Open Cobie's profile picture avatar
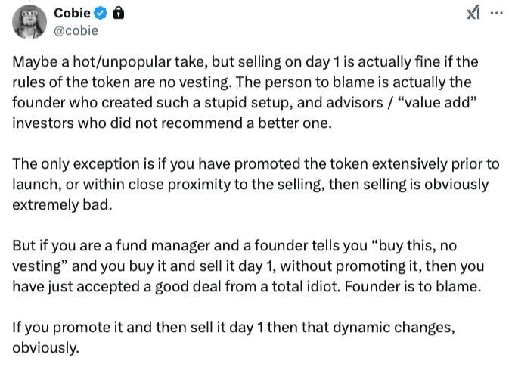515x367 pixels. [x=29, y=22]
